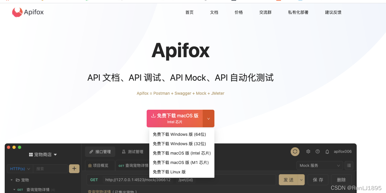
Task: Click the 发送 send button
Action: [x=288, y=180]
